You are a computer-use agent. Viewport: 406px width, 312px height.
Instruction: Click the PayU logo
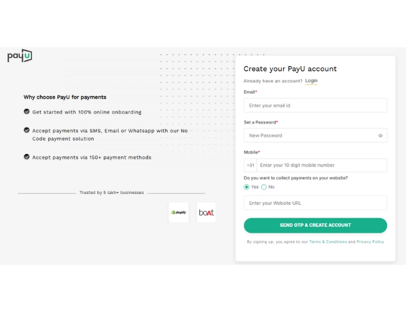[x=19, y=56]
